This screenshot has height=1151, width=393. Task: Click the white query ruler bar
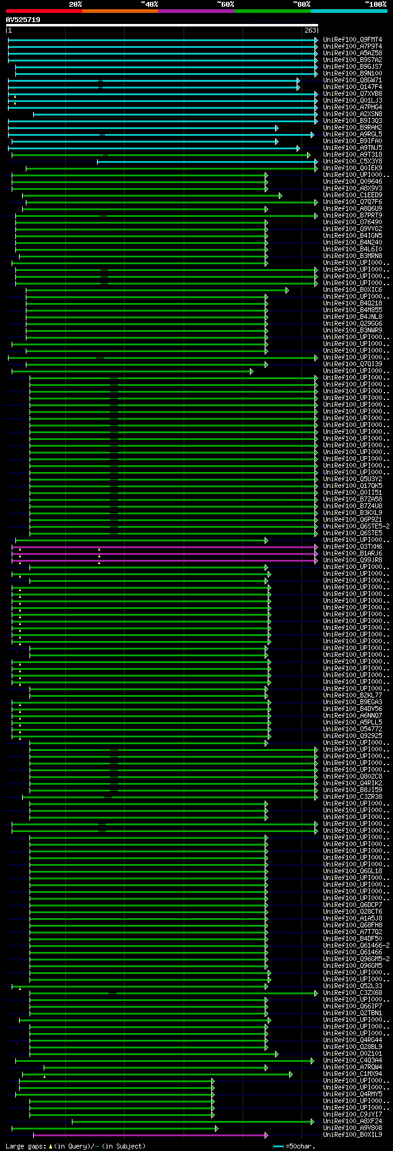(x=162, y=25)
